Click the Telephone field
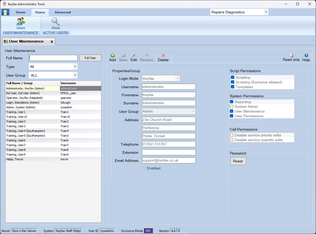 pos(169,144)
